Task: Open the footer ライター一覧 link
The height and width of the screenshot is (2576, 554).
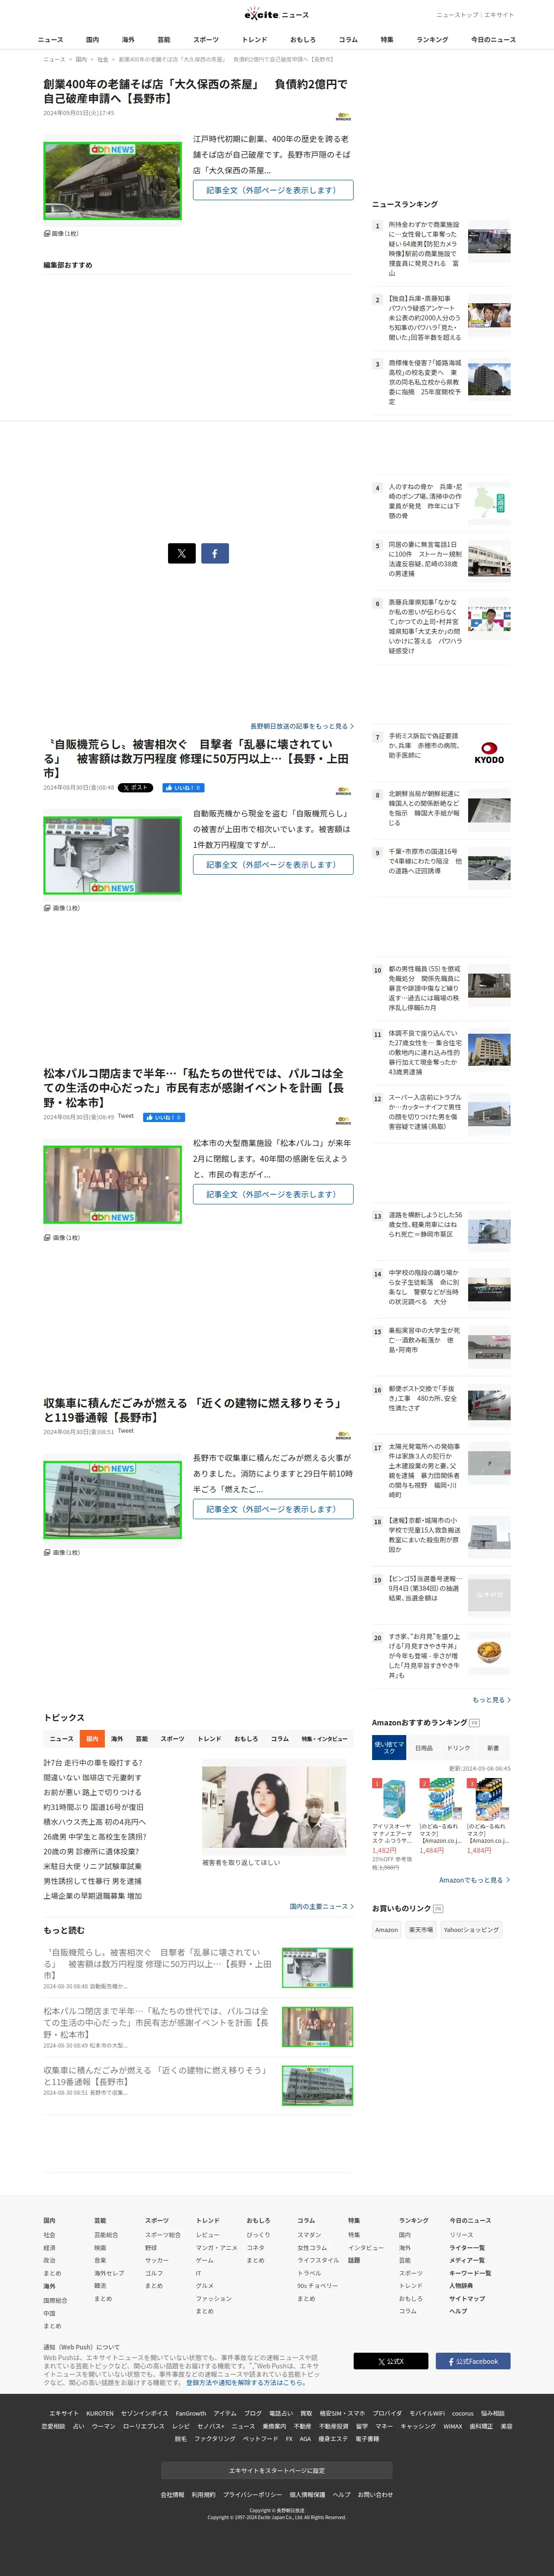Action: pyautogui.click(x=467, y=2247)
